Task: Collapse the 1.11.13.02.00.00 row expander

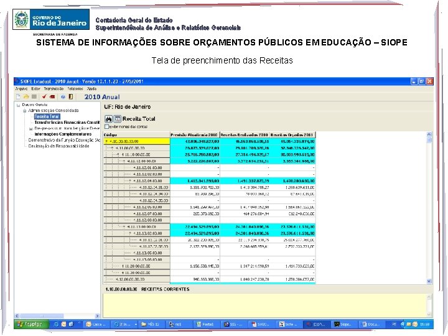Action: click(x=130, y=233)
